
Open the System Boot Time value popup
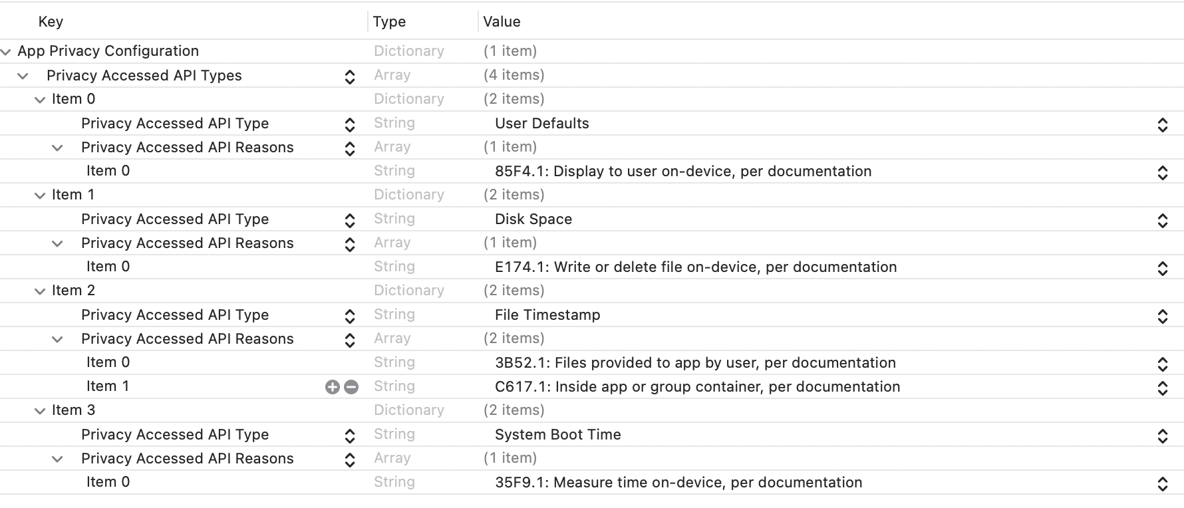(1162, 436)
